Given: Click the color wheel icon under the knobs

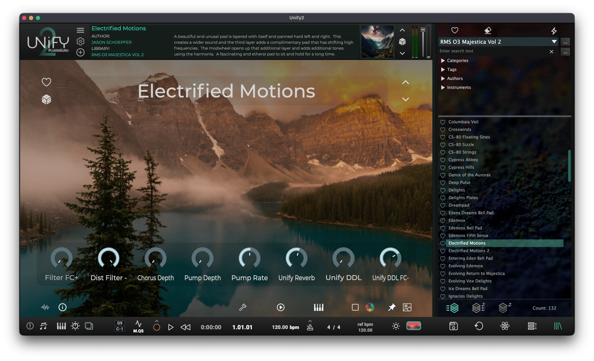Looking at the screenshot, I should tap(370, 307).
